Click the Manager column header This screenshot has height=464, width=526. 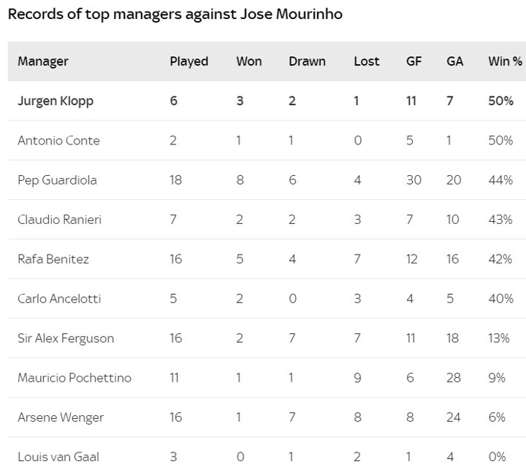click(43, 61)
